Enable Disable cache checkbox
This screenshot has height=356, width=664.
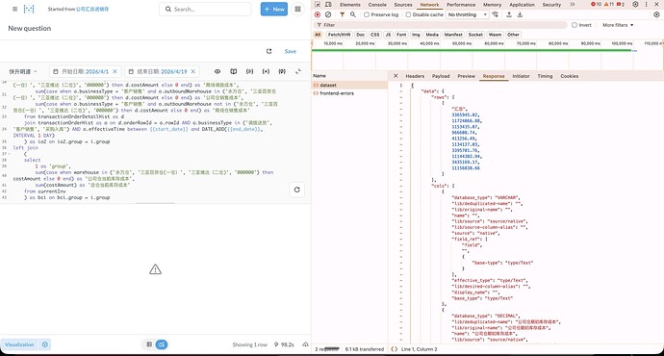(408, 14)
